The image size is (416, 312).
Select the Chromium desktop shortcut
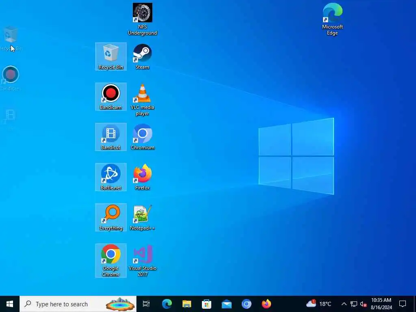143,137
